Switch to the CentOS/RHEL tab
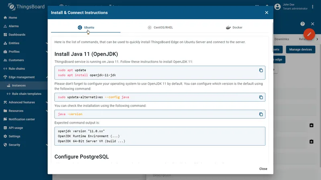This screenshot has width=321, height=180. pyautogui.click(x=160, y=27)
